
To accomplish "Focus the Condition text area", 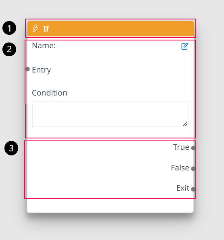I will (x=110, y=114).
